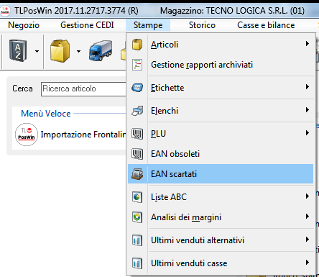Click the chart icon beside Analisi dei margini
This screenshot has height=277, width=319.
[137, 217]
